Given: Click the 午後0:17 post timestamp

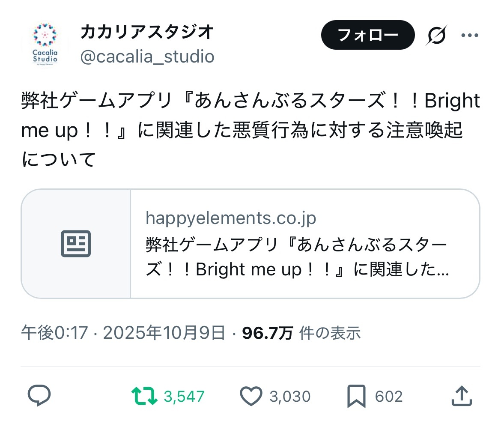Looking at the screenshot, I should 54,333.
